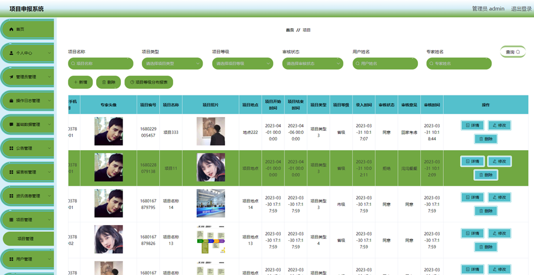Click the 地点222 cell

[x=250, y=132]
